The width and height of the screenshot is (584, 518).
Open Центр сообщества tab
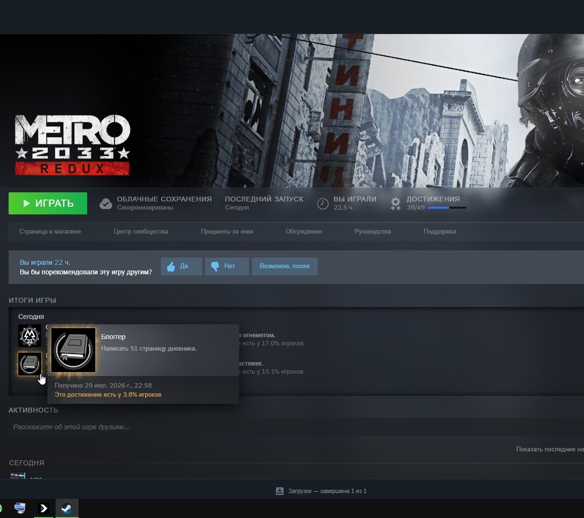point(141,231)
